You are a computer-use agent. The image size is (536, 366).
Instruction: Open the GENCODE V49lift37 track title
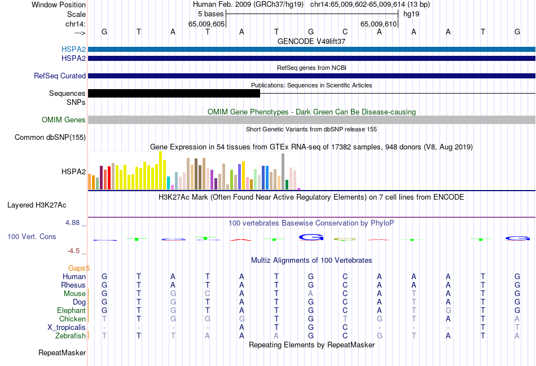pyautogui.click(x=311, y=41)
